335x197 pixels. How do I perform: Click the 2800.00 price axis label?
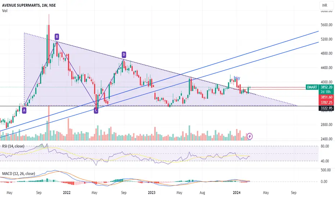[326, 125]
